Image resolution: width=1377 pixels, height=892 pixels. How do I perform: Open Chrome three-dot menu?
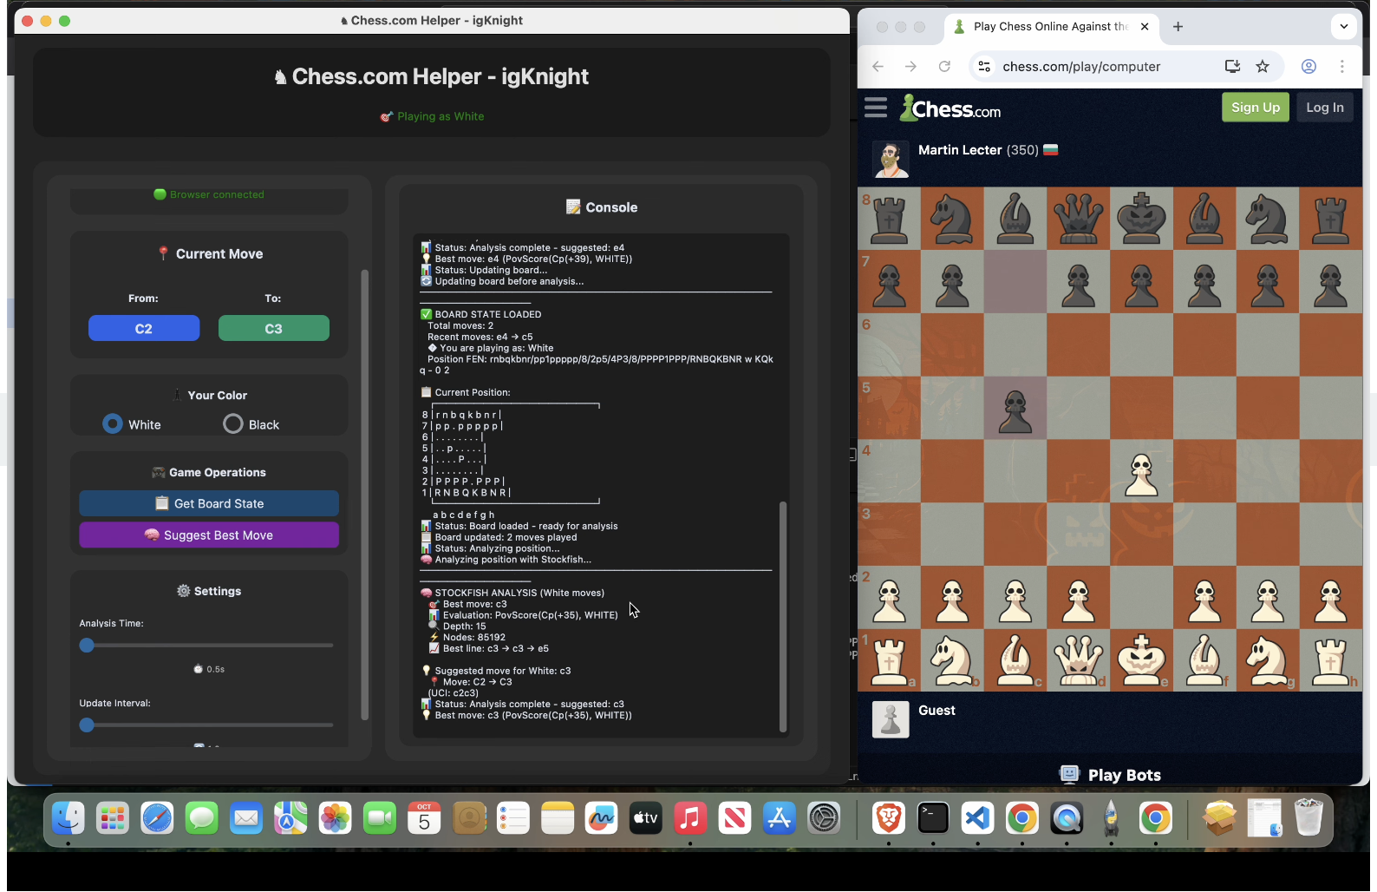tap(1341, 67)
